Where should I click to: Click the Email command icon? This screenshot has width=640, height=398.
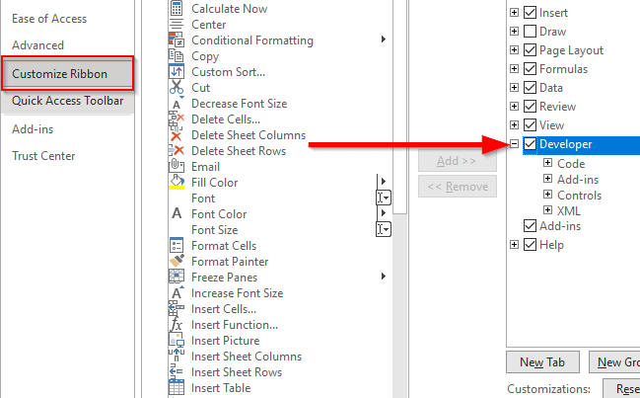[177, 167]
